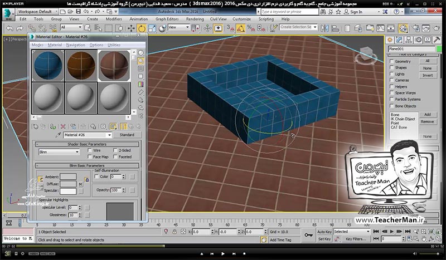Screen dimensions: 446x260
Task: Open the Selected key filter dropdown
Action: point(352,232)
